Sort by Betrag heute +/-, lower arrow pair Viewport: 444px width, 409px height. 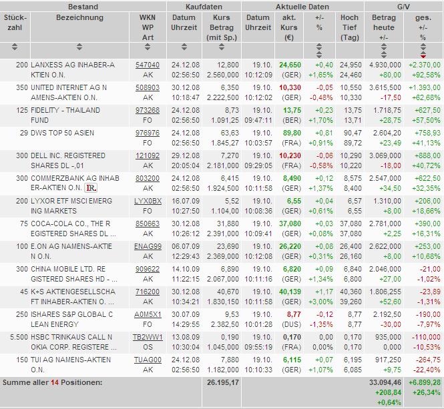384,54
